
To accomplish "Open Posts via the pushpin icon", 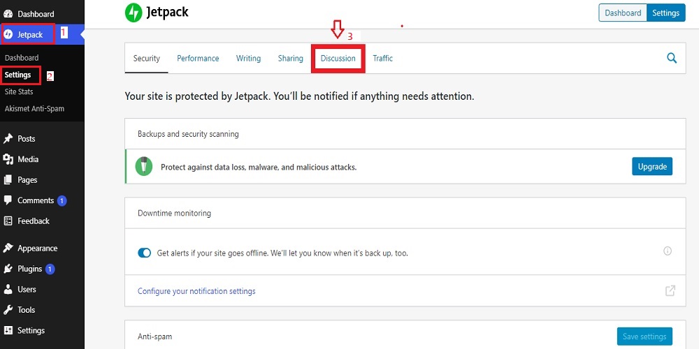I will click(8, 139).
